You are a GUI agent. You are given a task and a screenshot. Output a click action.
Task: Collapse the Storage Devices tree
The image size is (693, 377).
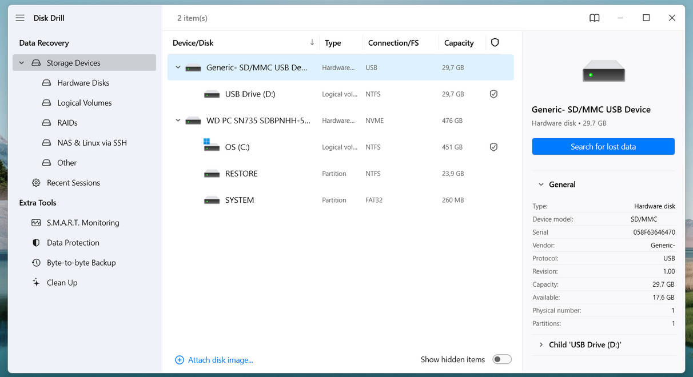tap(22, 63)
